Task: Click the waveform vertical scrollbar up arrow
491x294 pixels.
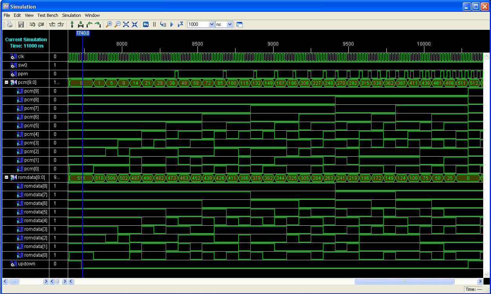Action: [486, 56]
